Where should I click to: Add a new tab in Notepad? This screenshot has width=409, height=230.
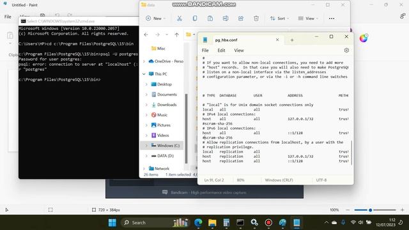click(x=292, y=40)
